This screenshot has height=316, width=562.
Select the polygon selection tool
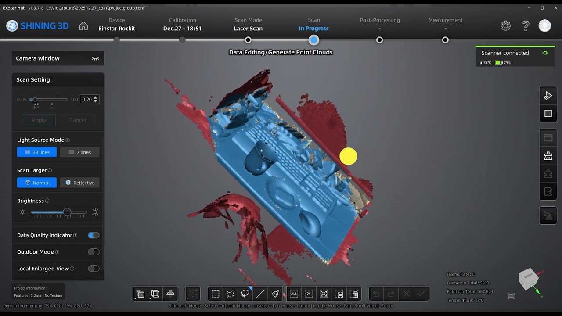230,294
